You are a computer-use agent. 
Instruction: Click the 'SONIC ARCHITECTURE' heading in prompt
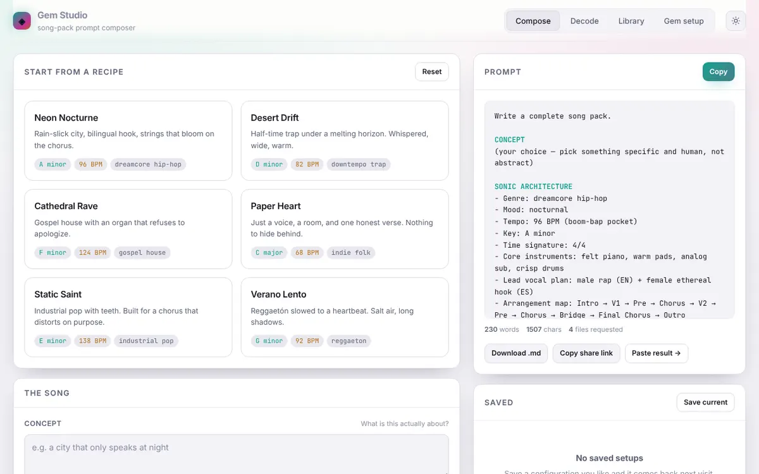click(x=533, y=186)
